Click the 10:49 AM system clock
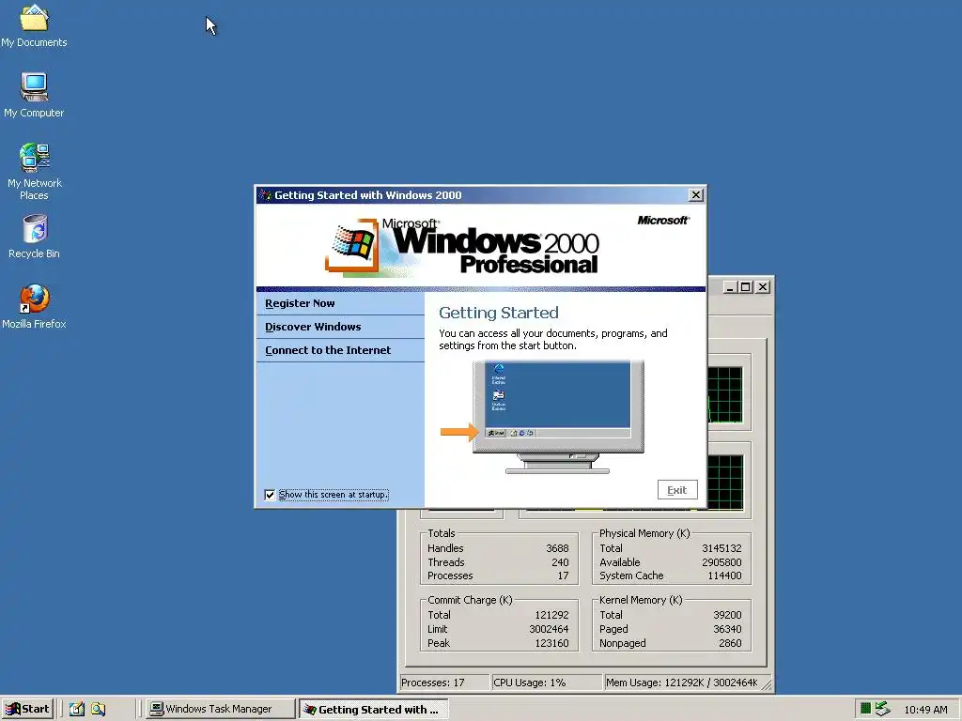 click(925, 710)
